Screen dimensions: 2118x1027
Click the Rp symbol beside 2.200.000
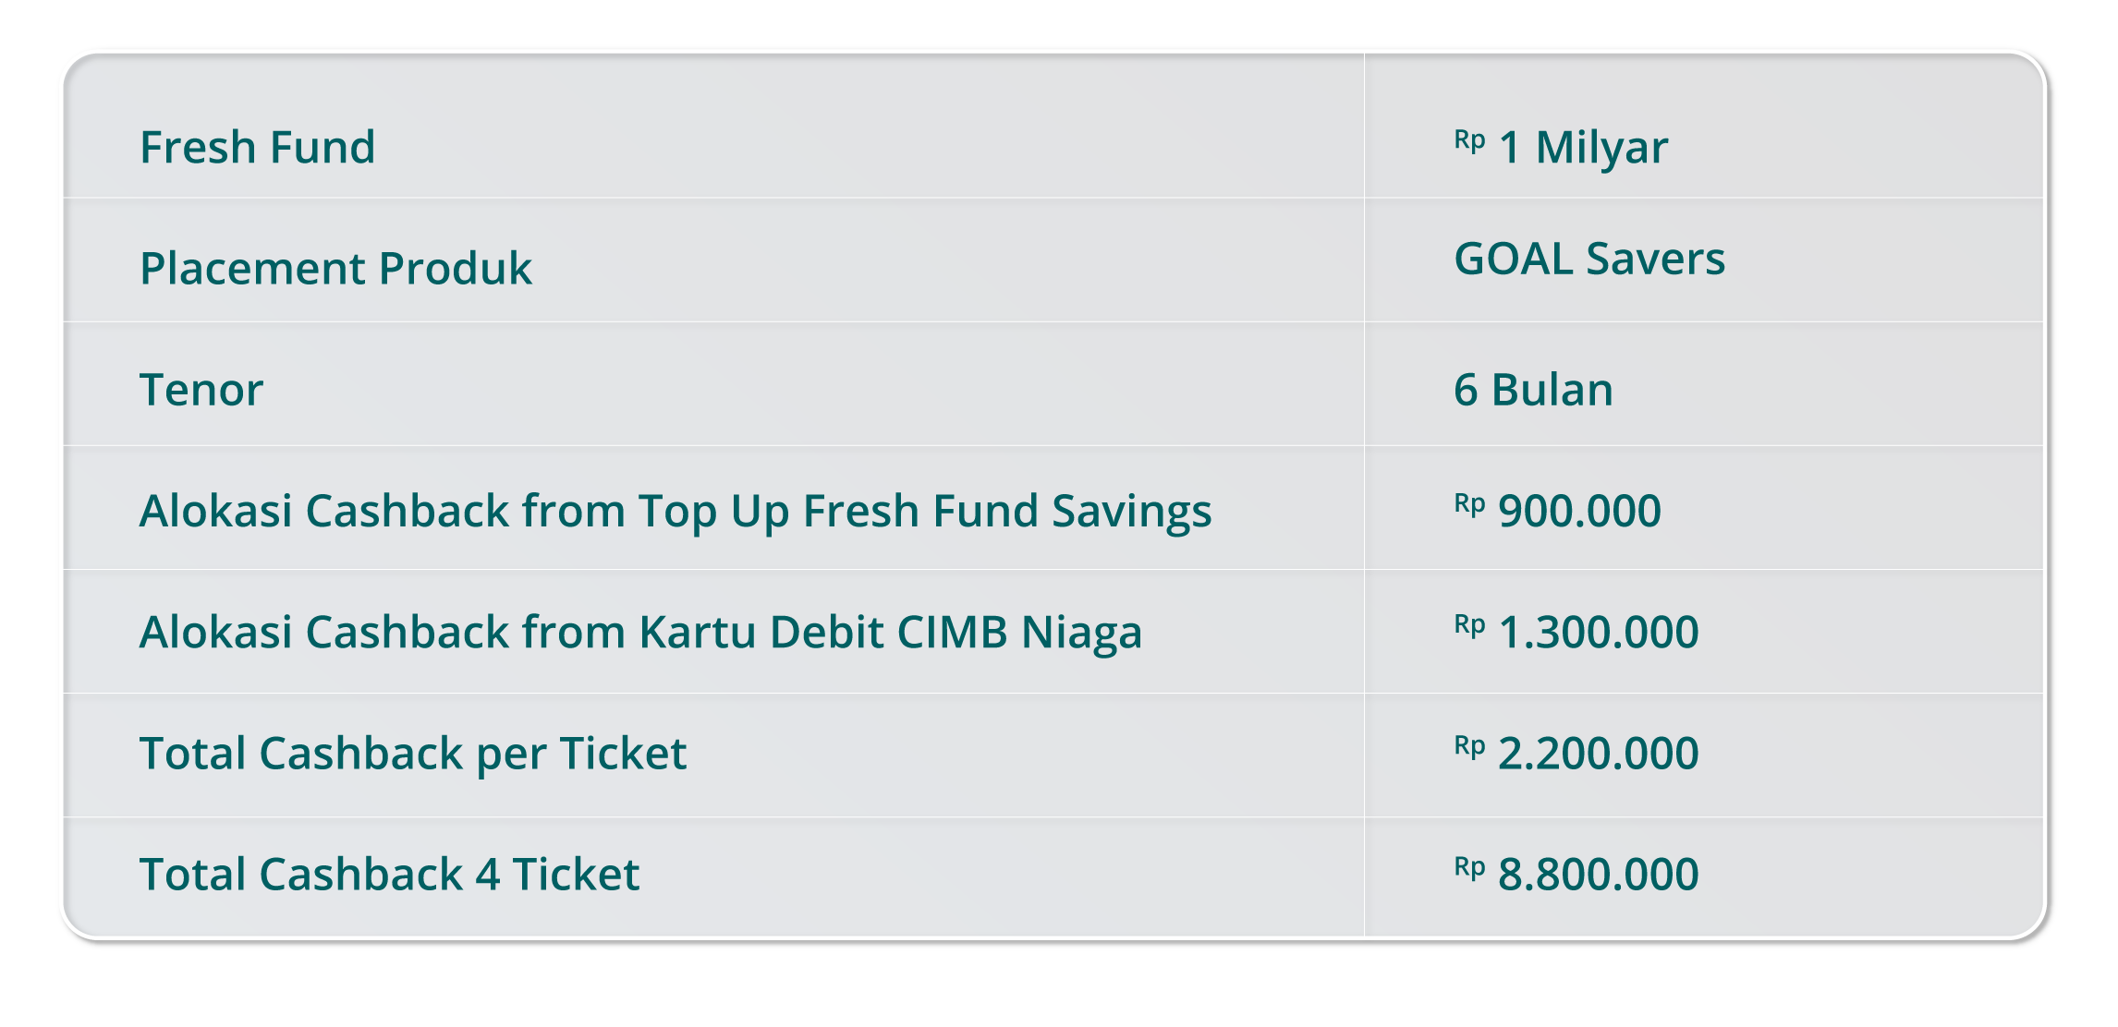pyautogui.click(x=1469, y=745)
